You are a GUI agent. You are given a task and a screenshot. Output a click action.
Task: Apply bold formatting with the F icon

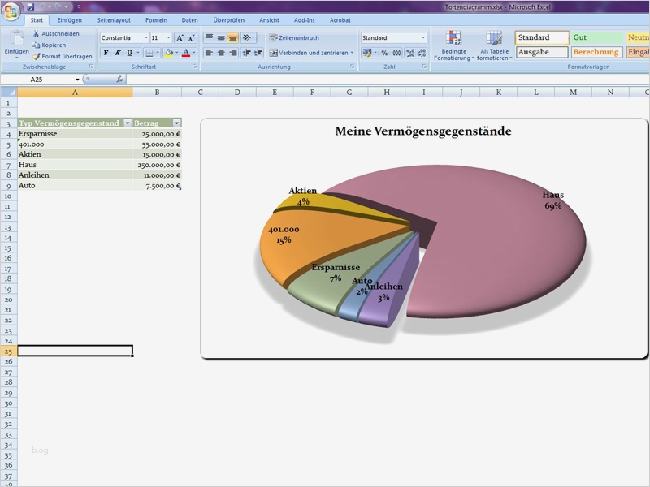106,52
